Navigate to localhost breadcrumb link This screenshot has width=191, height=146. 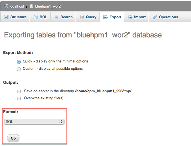(17, 6)
